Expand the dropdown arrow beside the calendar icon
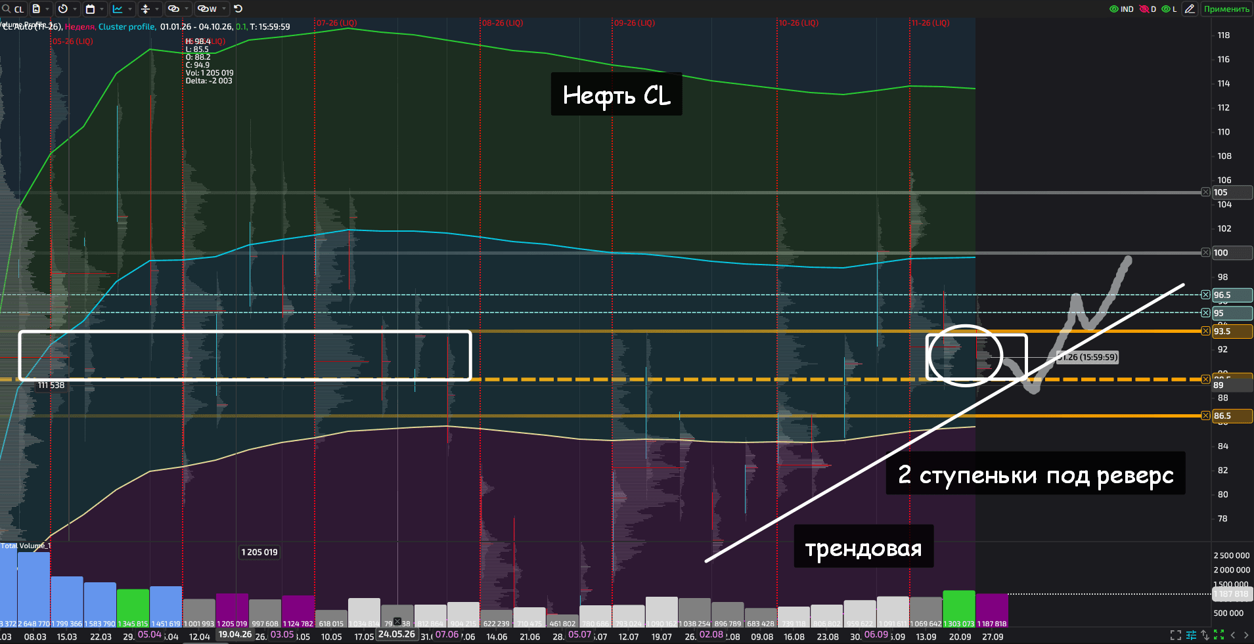Image resolution: width=1254 pixels, height=644 pixels. pyautogui.click(x=102, y=9)
